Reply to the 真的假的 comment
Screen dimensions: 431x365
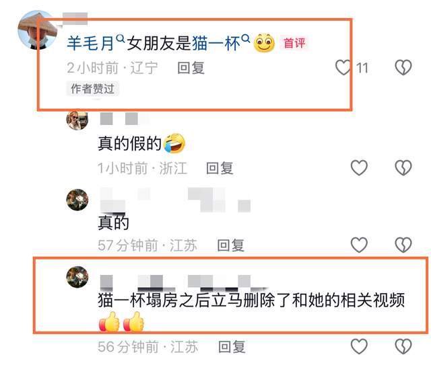click(x=220, y=168)
